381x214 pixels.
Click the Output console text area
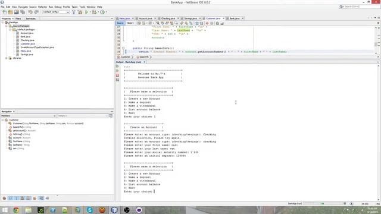[249, 132]
